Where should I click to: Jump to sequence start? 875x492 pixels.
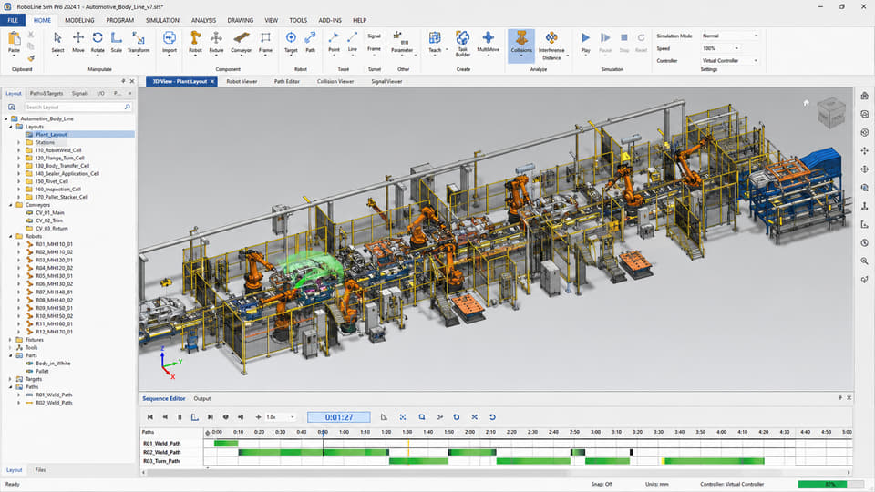pos(150,417)
